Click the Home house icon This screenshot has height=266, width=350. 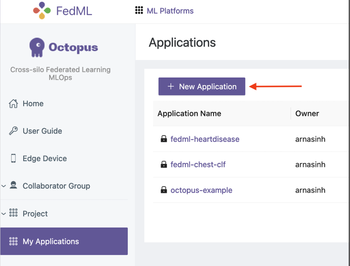pyautogui.click(x=13, y=103)
